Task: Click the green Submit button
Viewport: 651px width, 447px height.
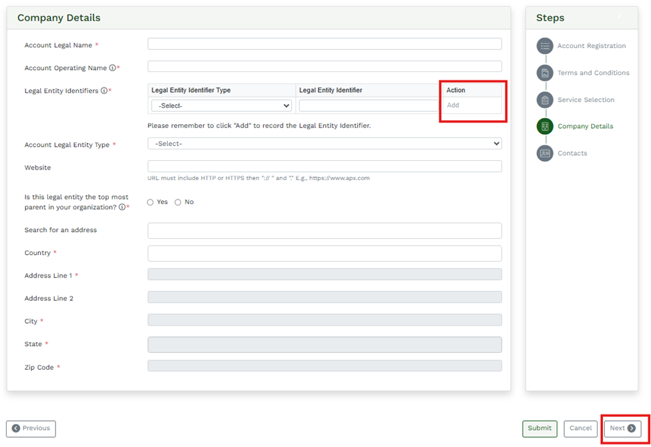Action: pyautogui.click(x=539, y=428)
